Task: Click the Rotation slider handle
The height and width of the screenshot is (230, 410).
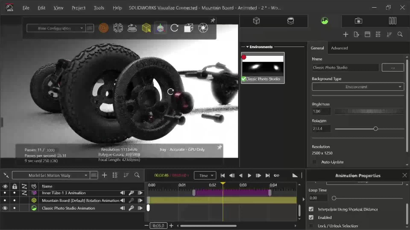Action: click(x=375, y=129)
